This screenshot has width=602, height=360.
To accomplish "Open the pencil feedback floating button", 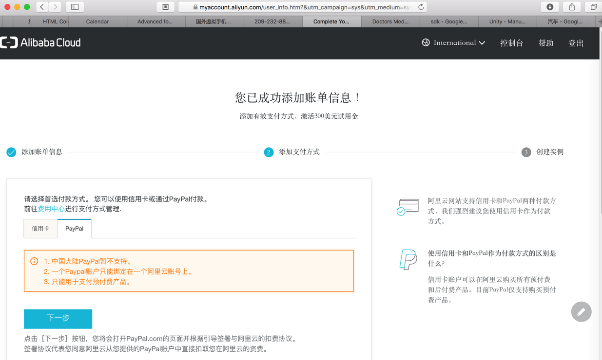I will pyautogui.click(x=581, y=312).
